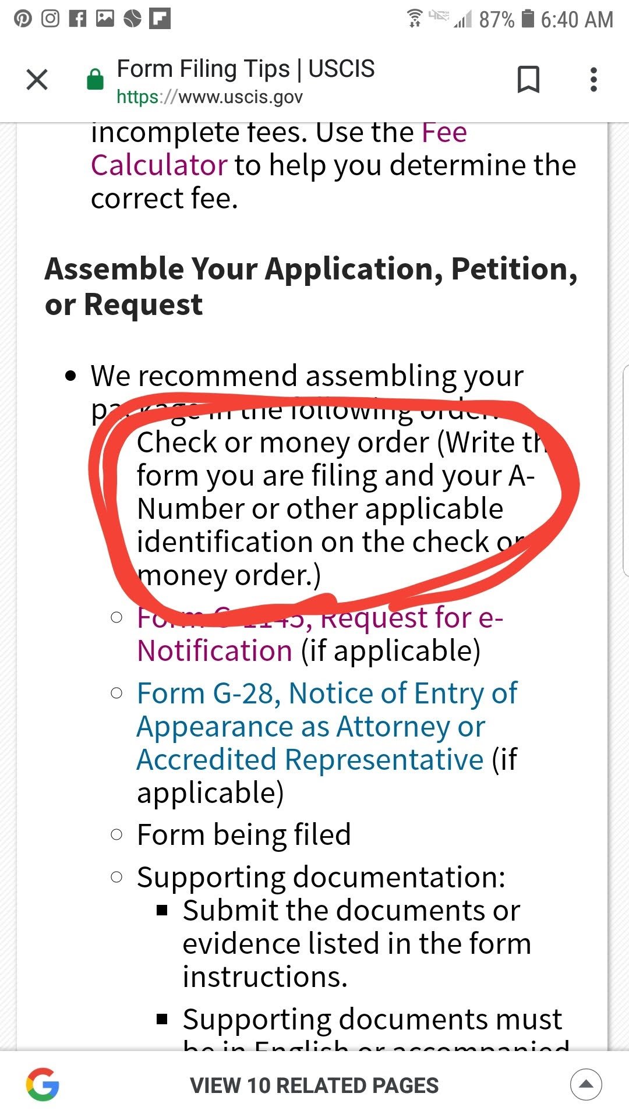
Task: Open Form G-28 Notice of Entry link
Action: (327, 726)
